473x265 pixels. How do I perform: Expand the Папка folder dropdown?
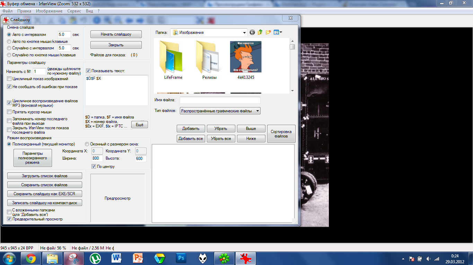point(244,32)
